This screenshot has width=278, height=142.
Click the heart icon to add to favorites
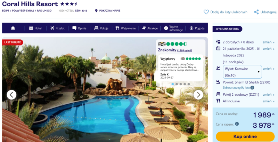[206, 12]
